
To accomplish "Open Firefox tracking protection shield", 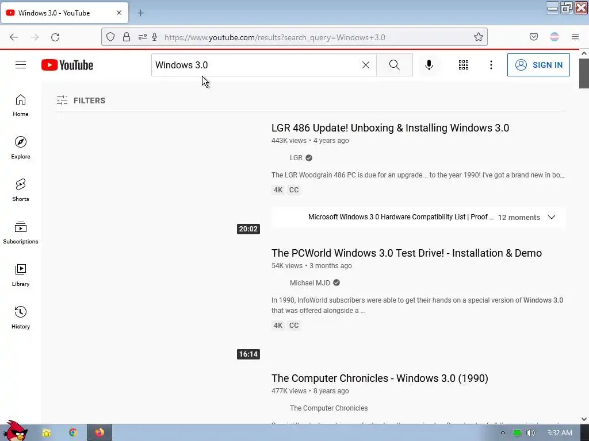I will pyautogui.click(x=110, y=37).
